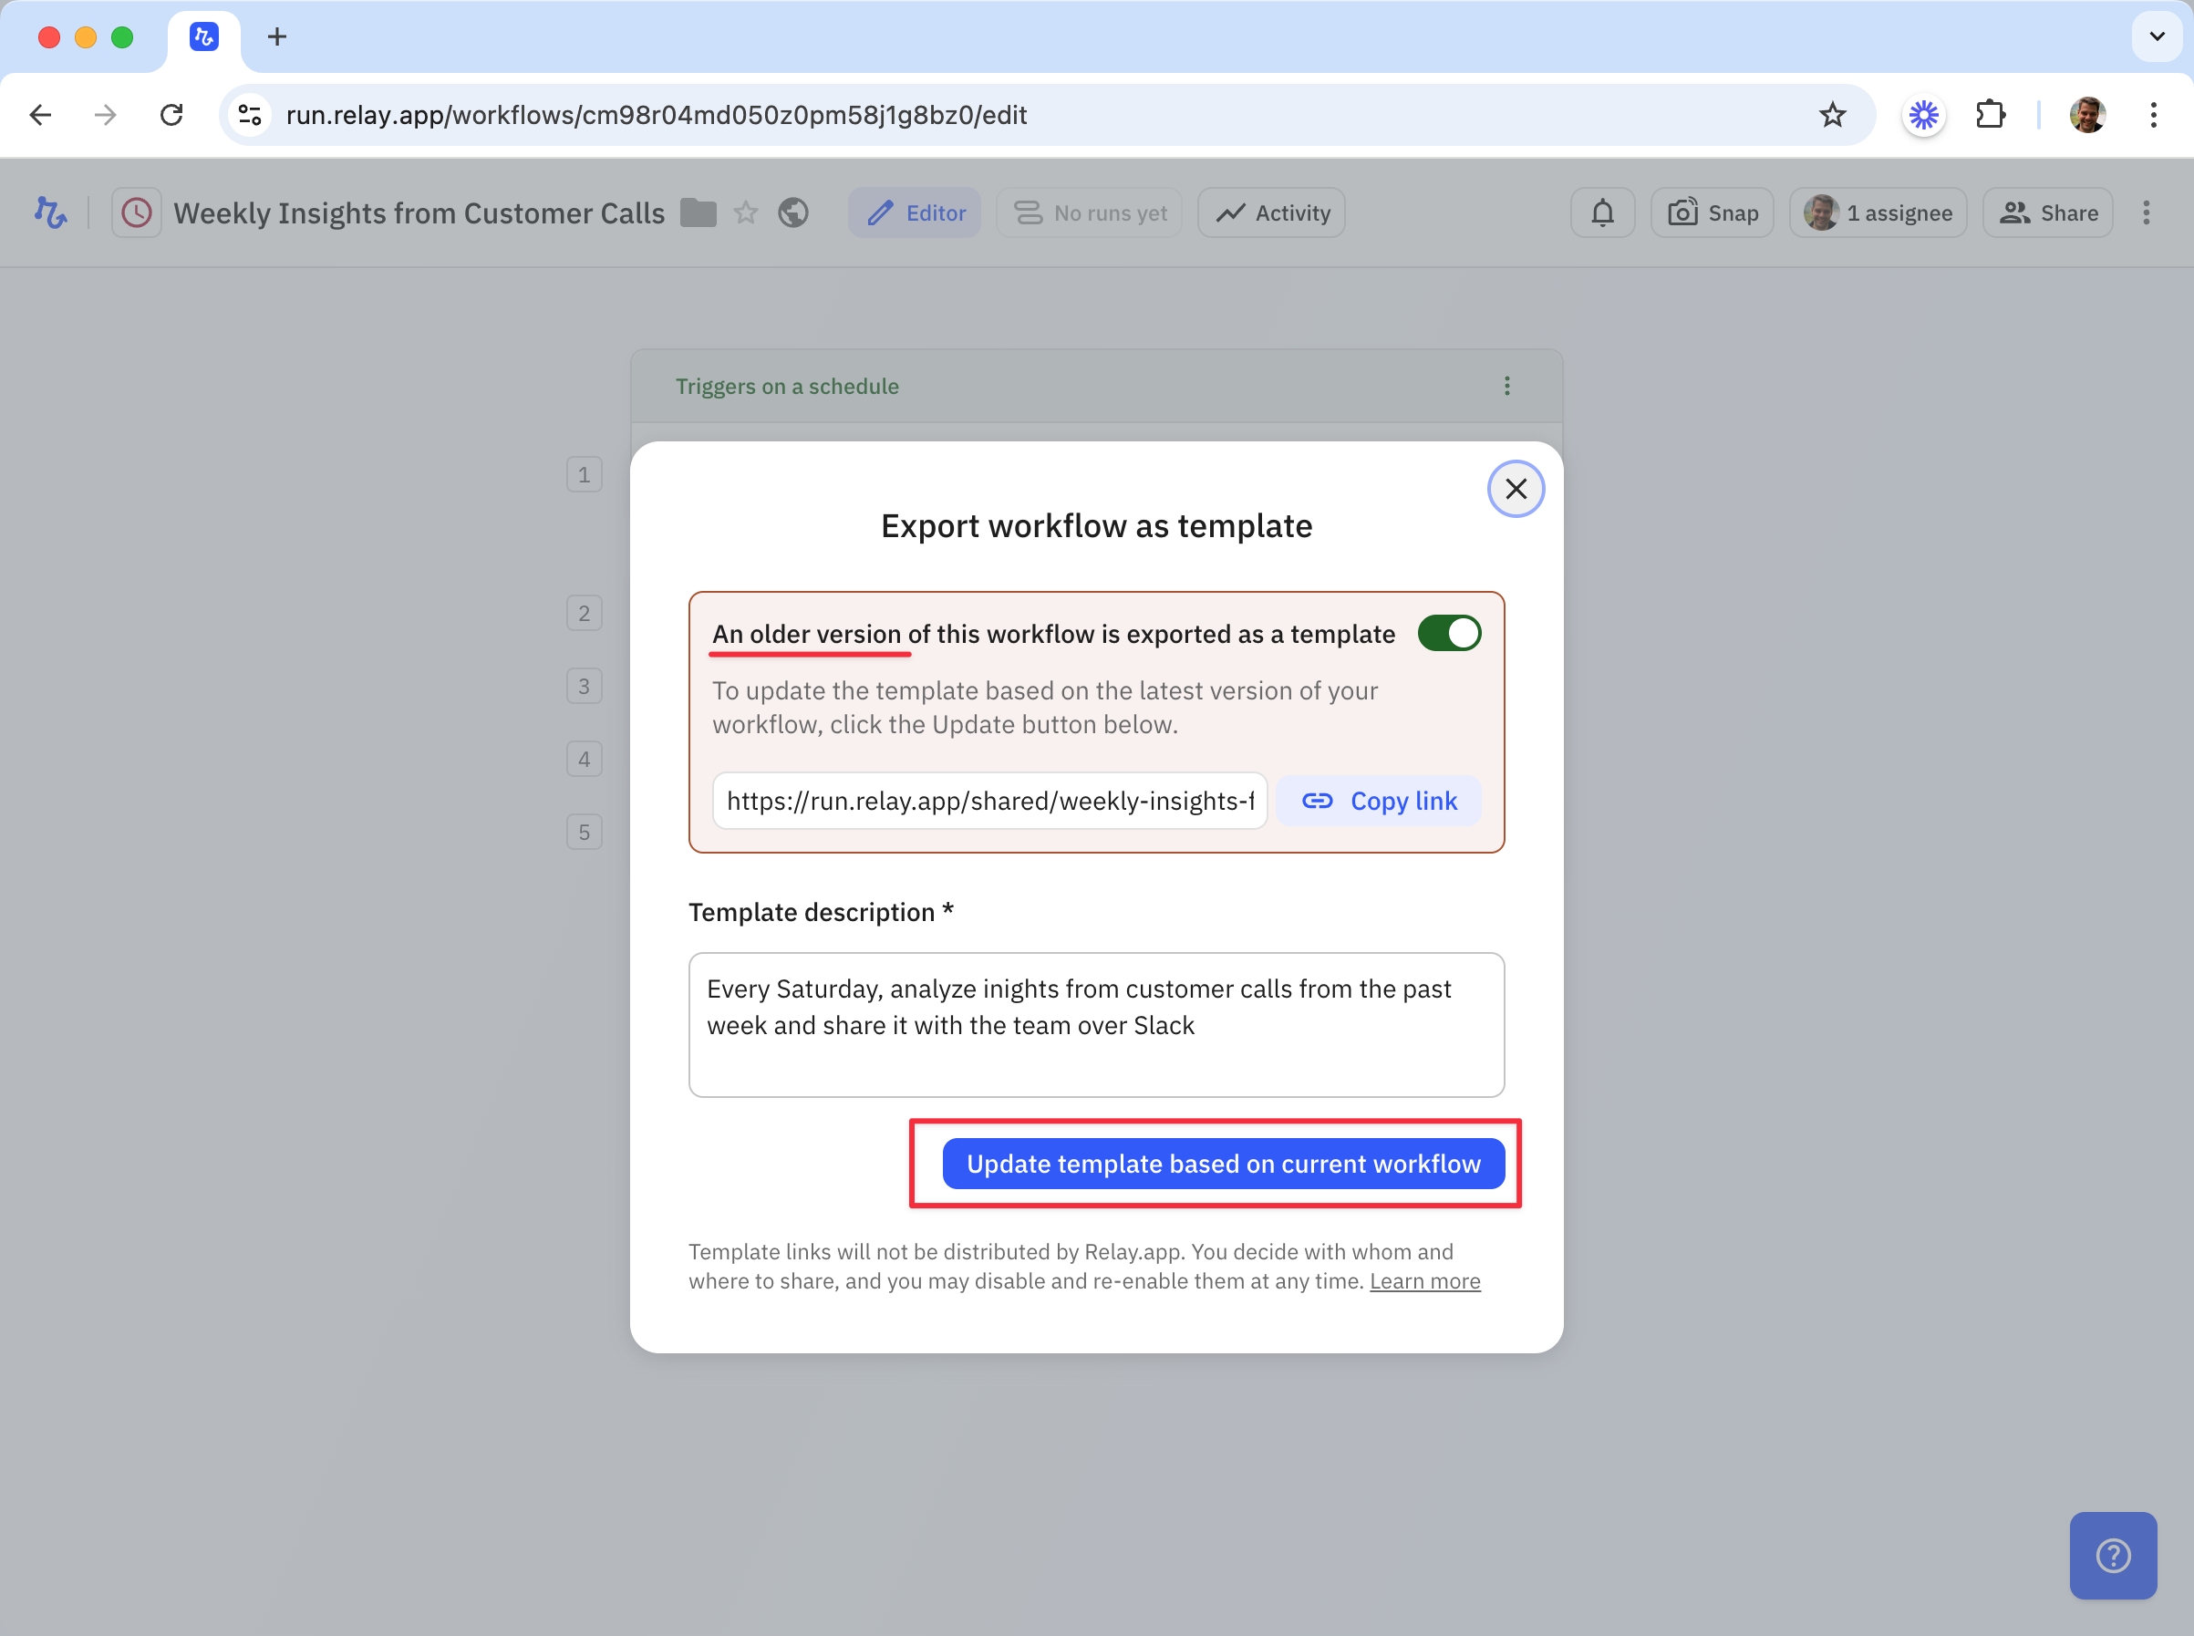Viewport: 2194px width, 1636px height.
Task: Click the Chrome extensions puzzle icon
Action: (x=1989, y=115)
